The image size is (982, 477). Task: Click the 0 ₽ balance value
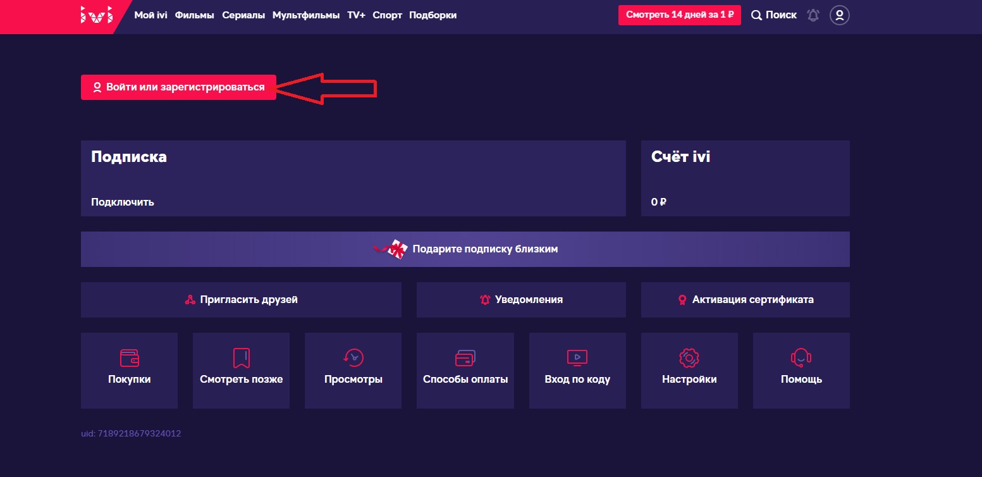(x=659, y=202)
